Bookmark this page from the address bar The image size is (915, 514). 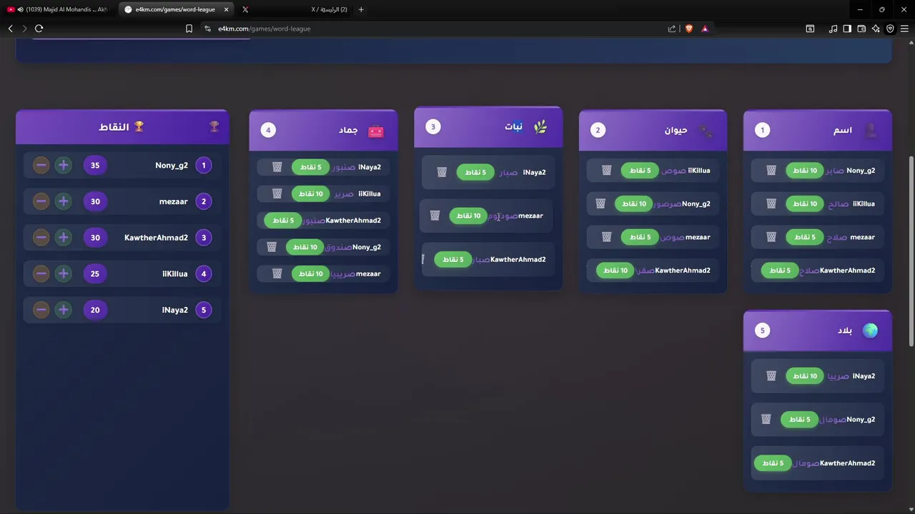pos(189,29)
